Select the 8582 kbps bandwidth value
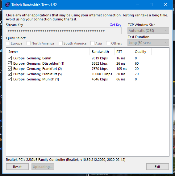The height and width of the screenshot is (176, 175). point(100,63)
